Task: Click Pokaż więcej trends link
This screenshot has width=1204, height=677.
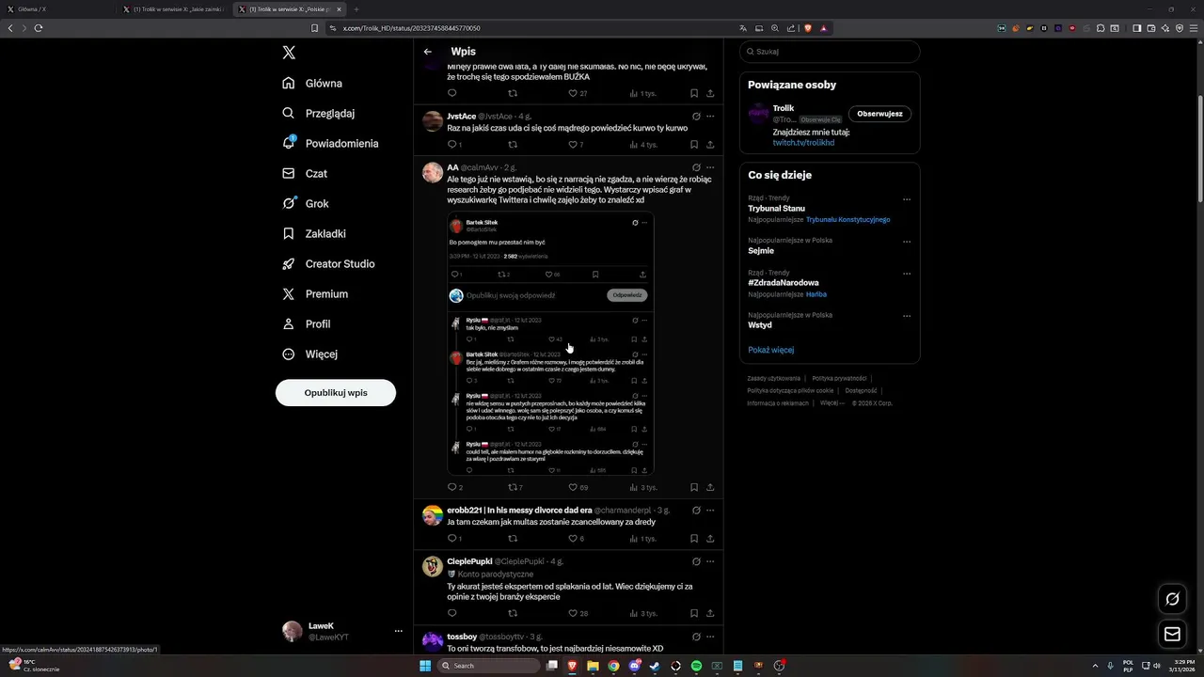Action: (x=771, y=350)
